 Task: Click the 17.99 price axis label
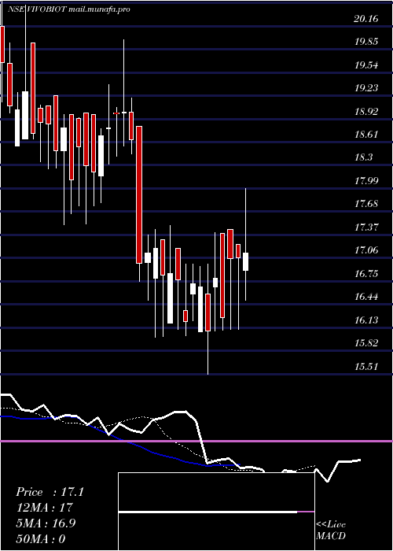coord(366,181)
